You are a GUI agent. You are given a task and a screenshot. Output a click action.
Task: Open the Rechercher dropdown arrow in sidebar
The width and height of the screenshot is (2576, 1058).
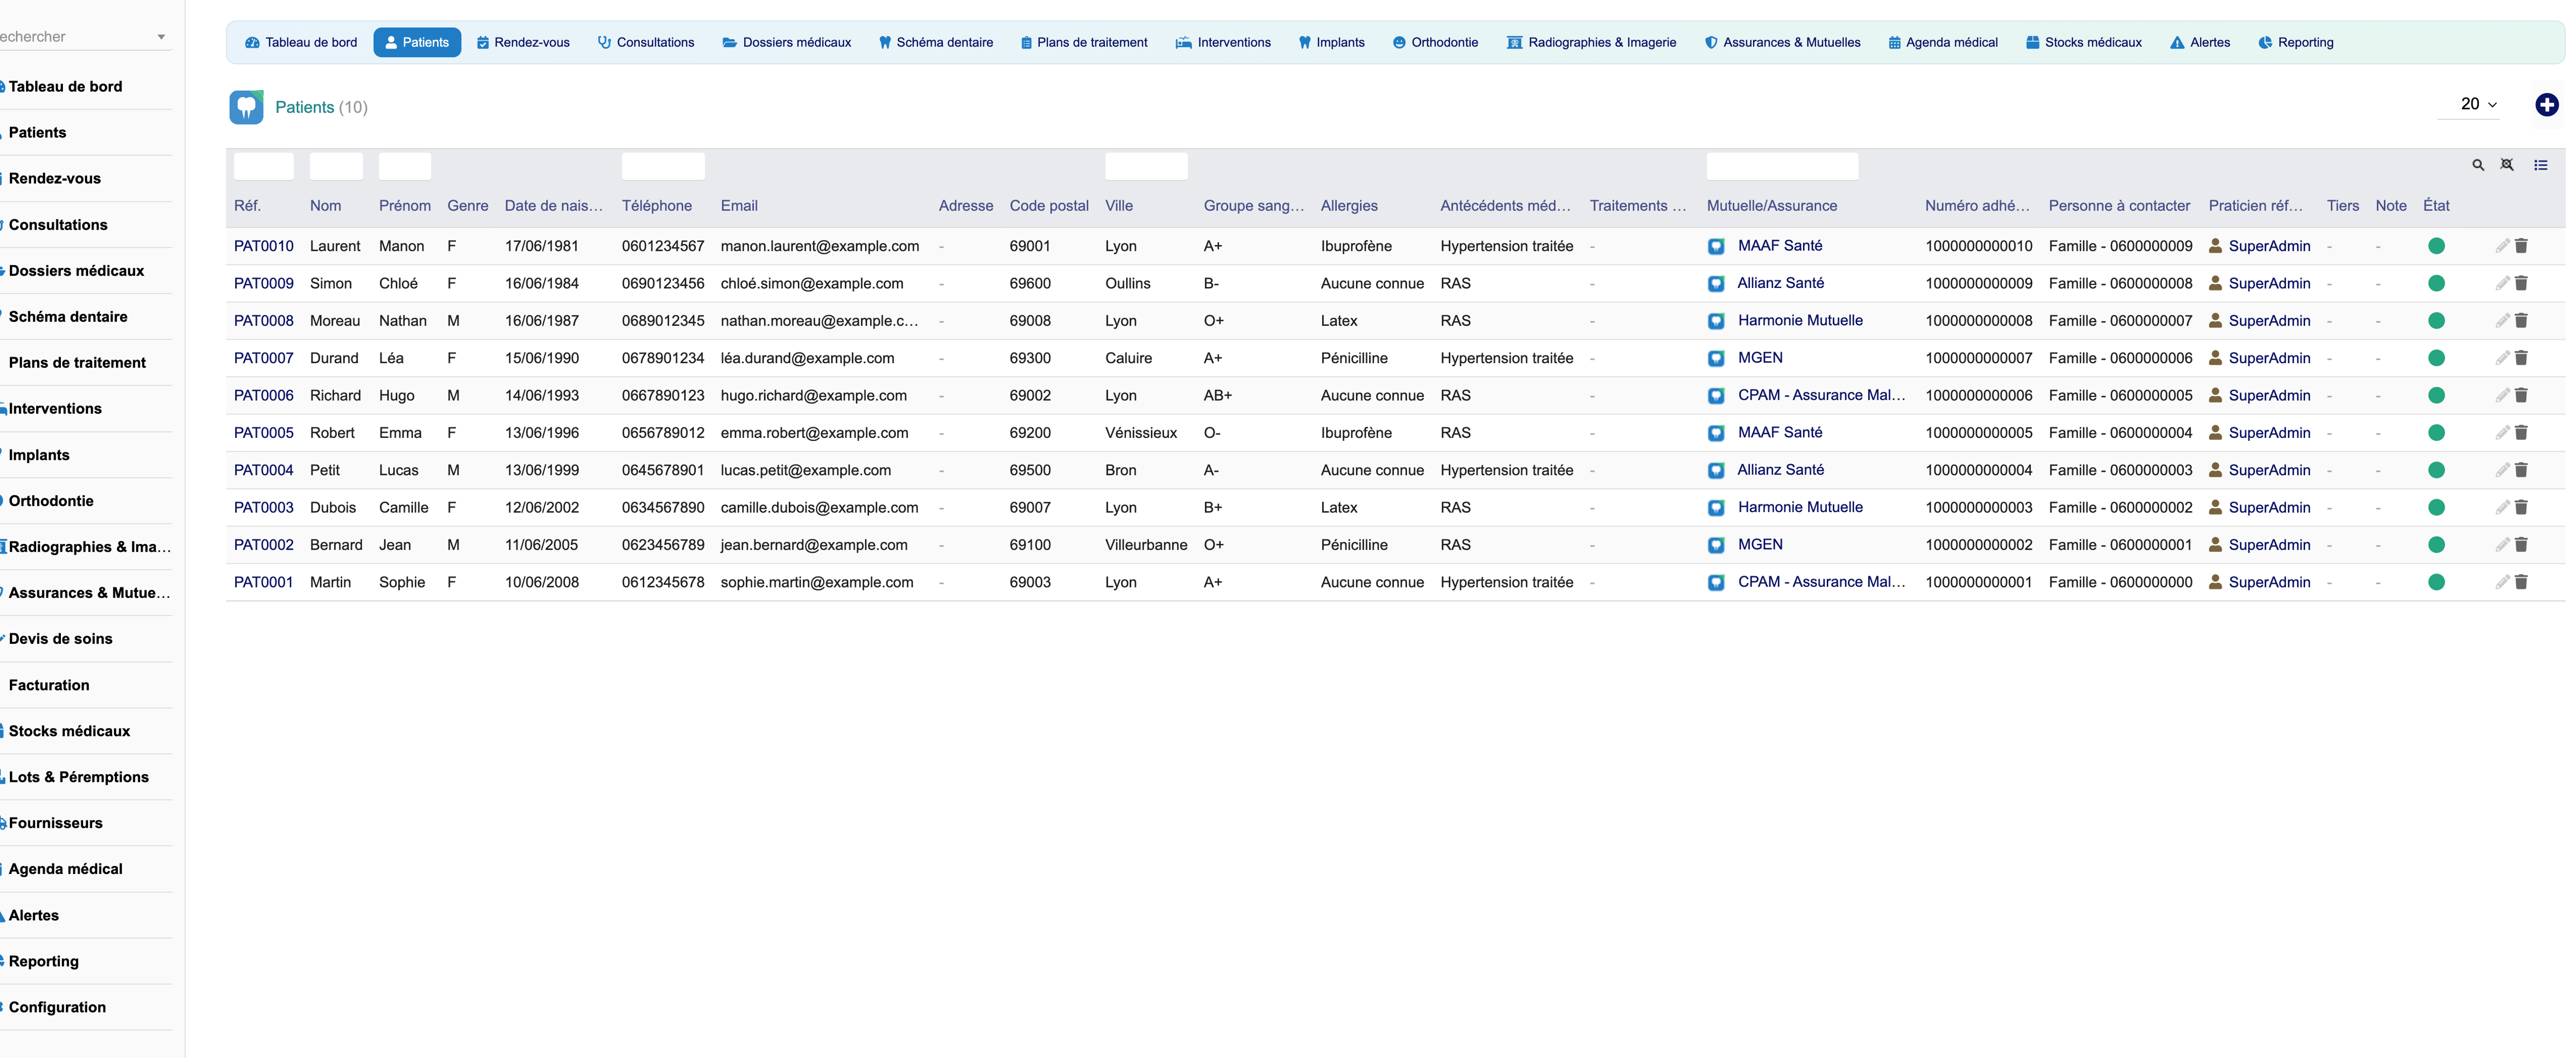pos(161,37)
